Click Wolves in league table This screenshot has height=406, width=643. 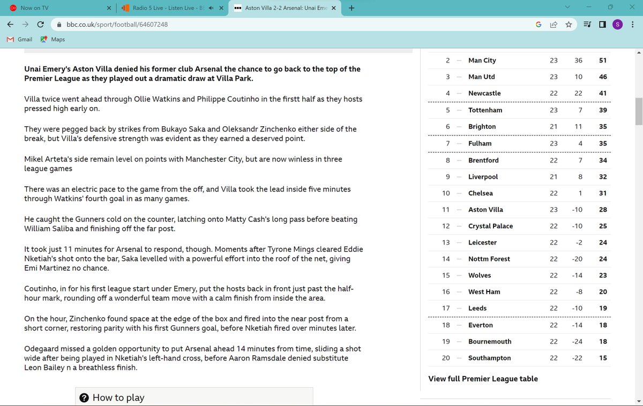[480, 275]
